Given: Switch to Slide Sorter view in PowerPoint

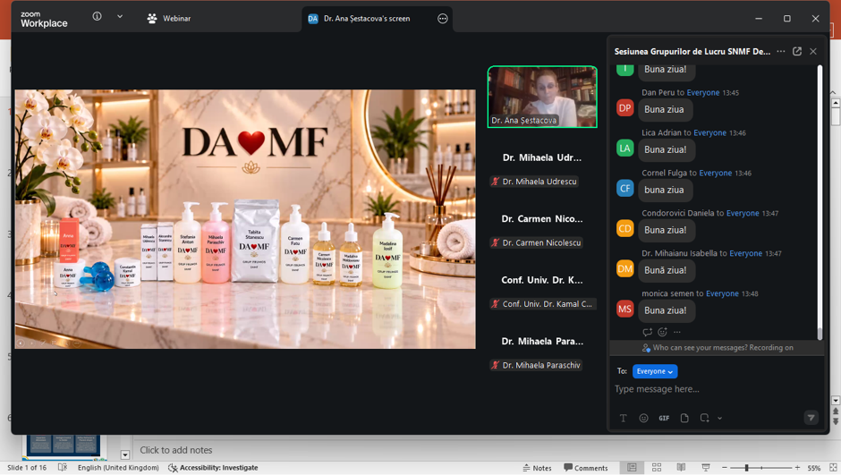Looking at the screenshot, I should [x=657, y=468].
